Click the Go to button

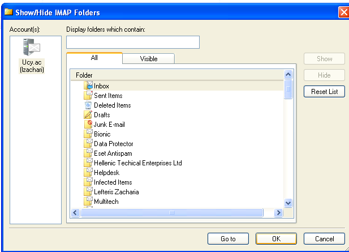[228, 239]
